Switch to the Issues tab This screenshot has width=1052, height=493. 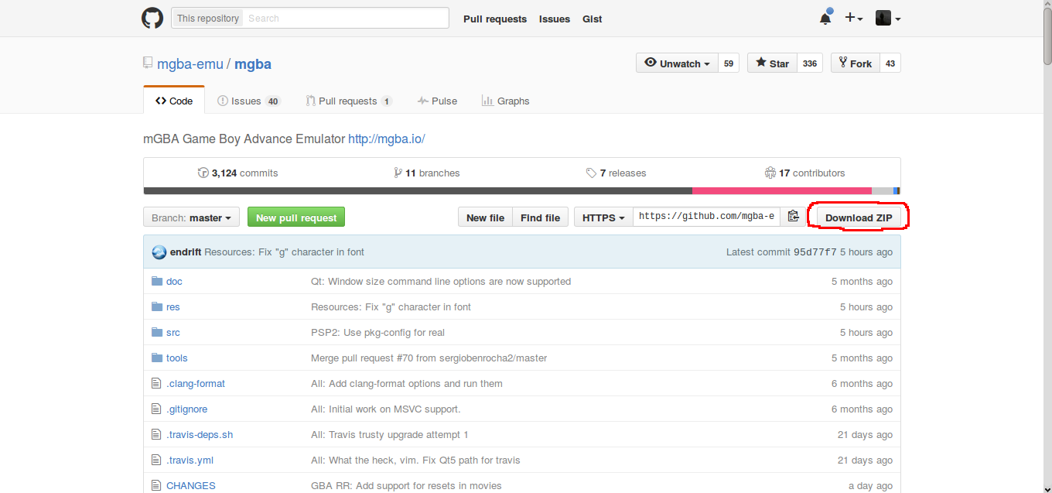(248, 101)
